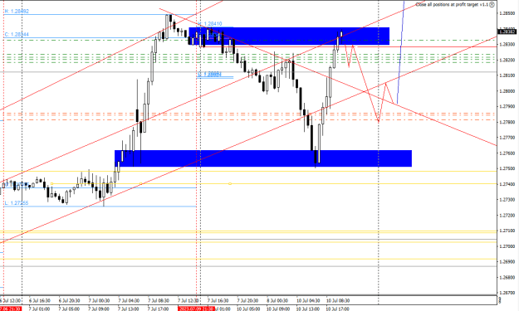Click the '6 Jul 20:30' time axis label
The height and width of the screenshot is (311, 519).
click(70, 301)
